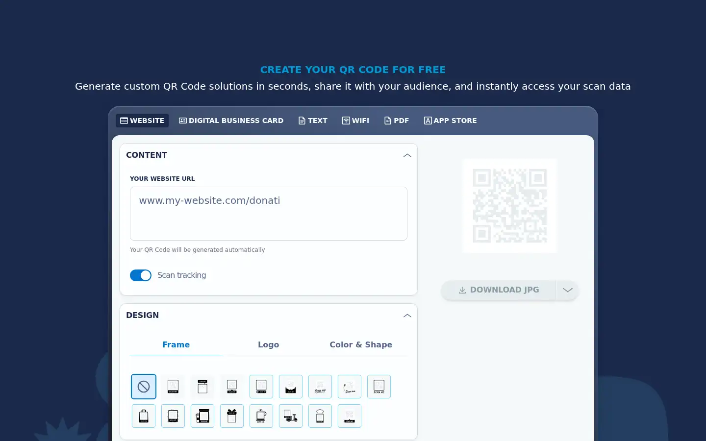Viewport: 706px width, 441px height.
Task: Pick the last frame with label beneath
Action: coord(350,416)
